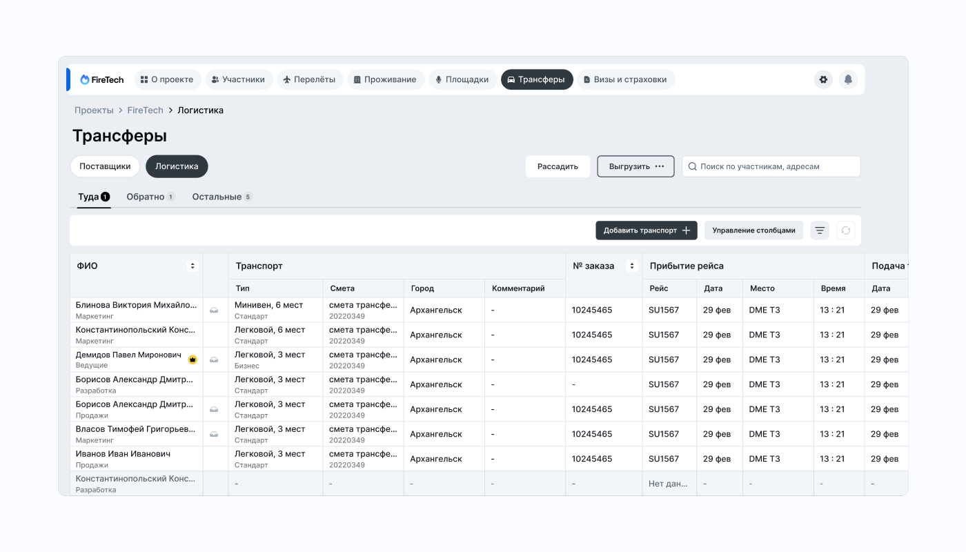Open notifications with the bell icon
This screenshot has height=552, width=966.
tap(848, 79)
